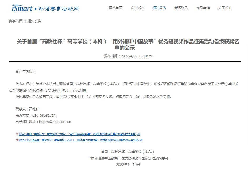Click the 2022年4月19日 date at the bottom

coord(128,165)
